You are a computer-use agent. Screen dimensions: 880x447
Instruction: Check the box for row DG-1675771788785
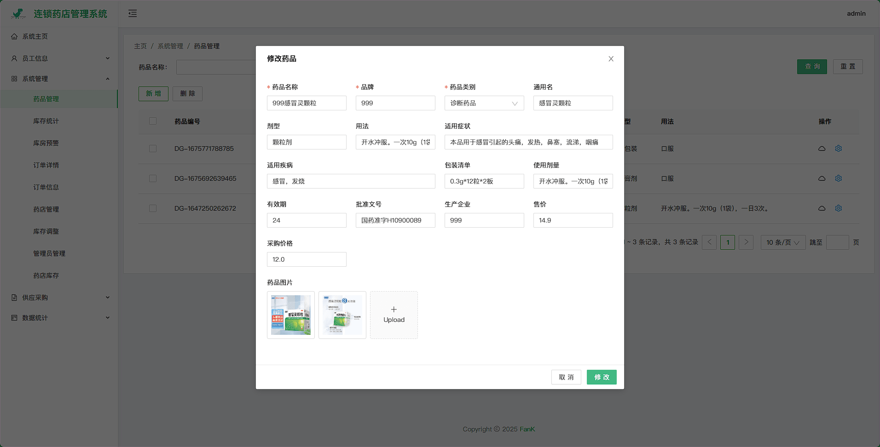pyautogui.click(x=153, y=149)
